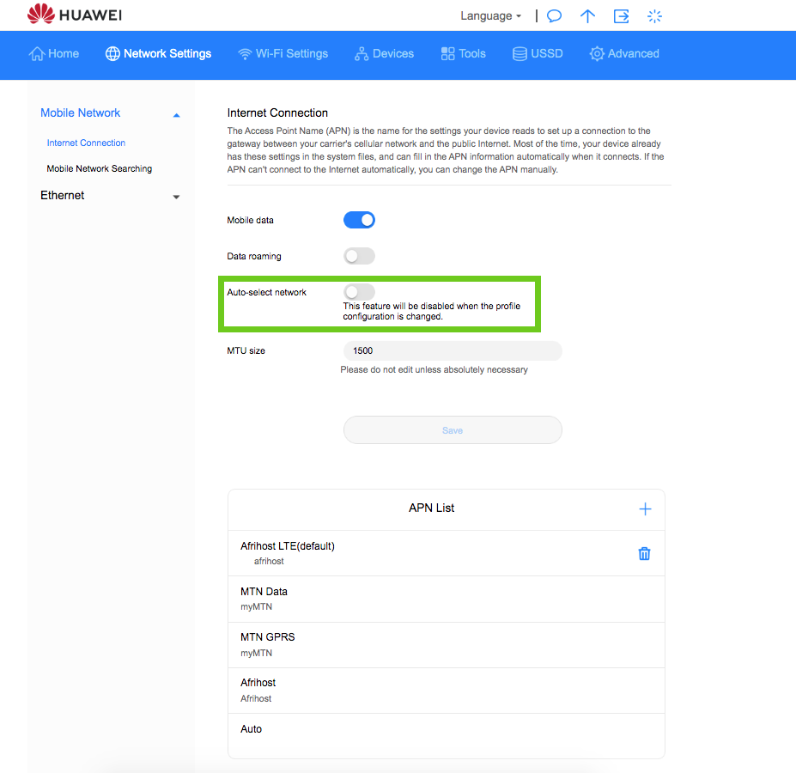Click the logout icon in header

(621, 16)
